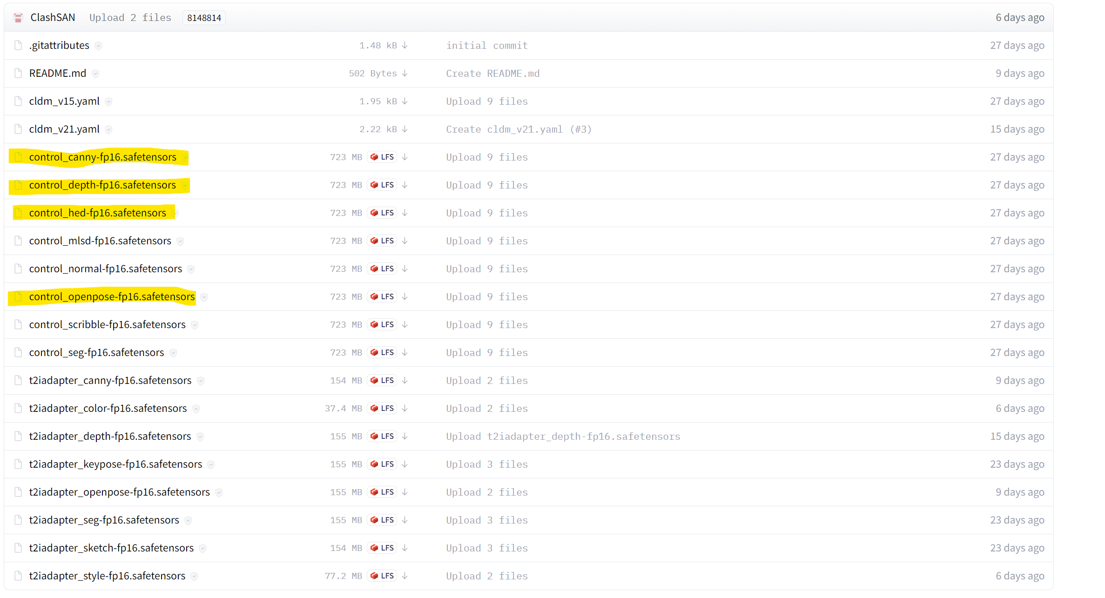Click download arrow for control_openpose-fp16.safetensors
1105x598 pixels.
[404, 297]
